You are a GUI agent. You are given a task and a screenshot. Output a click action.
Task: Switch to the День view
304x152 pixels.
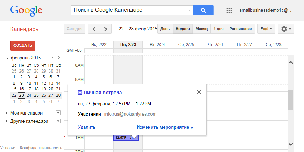[165, 29]
